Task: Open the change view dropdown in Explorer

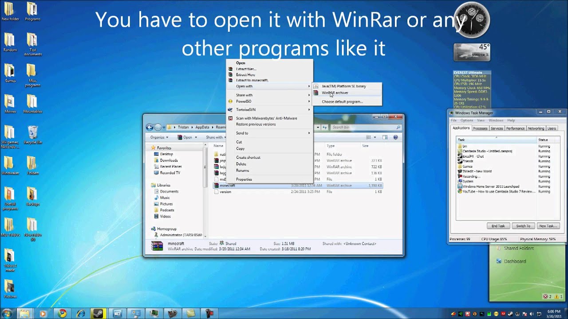Action: coord(375,137)
